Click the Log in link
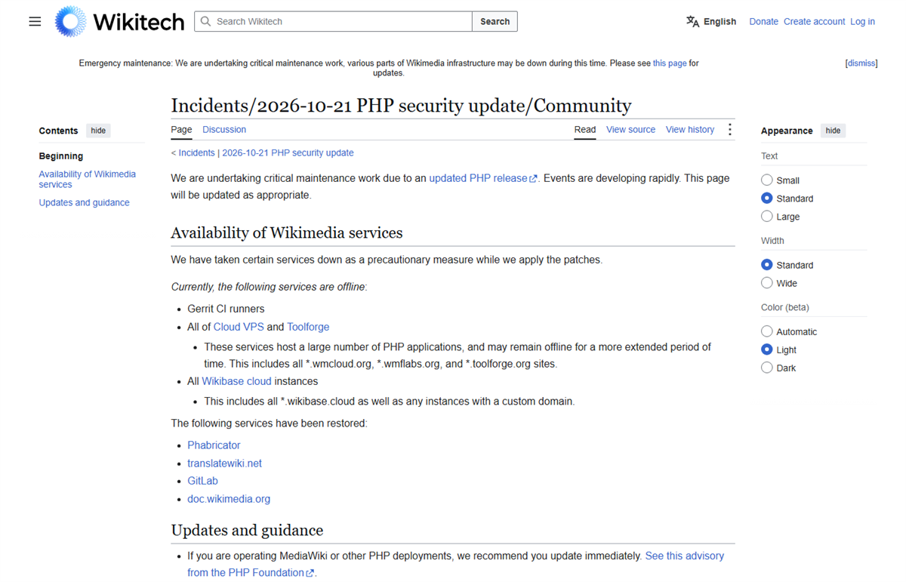The image size is (906, 582). [862, 21]
